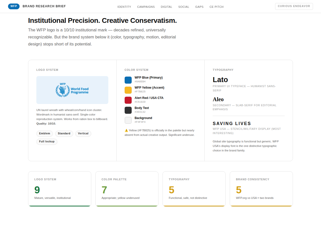Click the SAVING LIVES display font sample
Viewport: 321px width, 226px height.
coord(232,124)
